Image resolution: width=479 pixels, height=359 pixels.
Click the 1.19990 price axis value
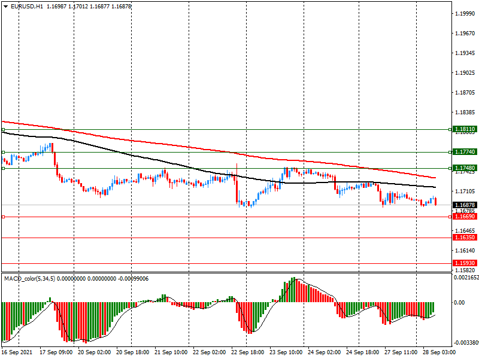465,13
